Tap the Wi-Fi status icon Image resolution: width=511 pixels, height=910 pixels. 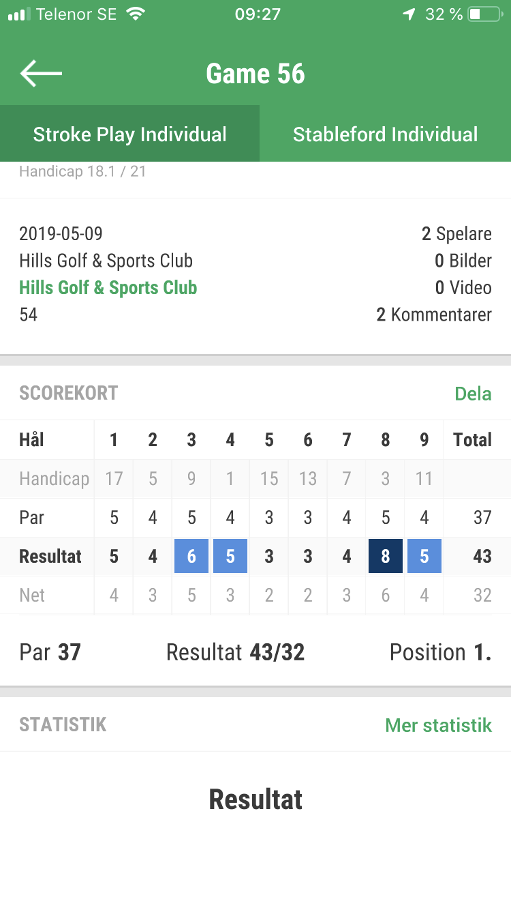(137, 14)
